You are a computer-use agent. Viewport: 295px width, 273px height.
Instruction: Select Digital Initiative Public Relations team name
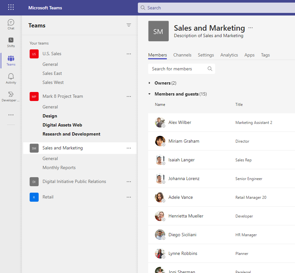(x=74, y=182)
